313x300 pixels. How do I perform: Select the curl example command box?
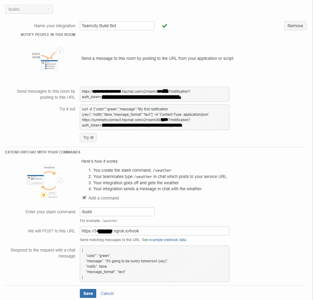tap(155, 117)
